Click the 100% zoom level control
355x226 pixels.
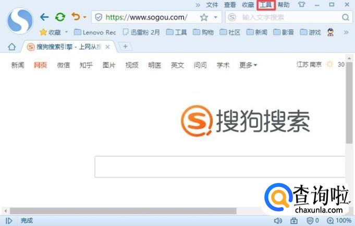click(x=339, y=220)
